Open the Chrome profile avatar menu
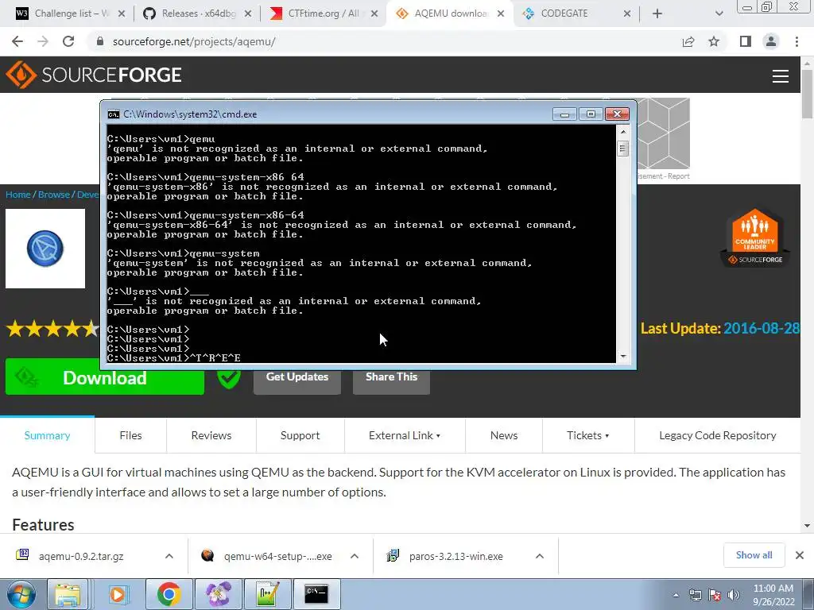Screen dimensions: 814x610 [x=771, y=41]
